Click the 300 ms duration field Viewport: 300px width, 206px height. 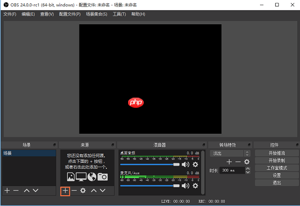(232, 170)
